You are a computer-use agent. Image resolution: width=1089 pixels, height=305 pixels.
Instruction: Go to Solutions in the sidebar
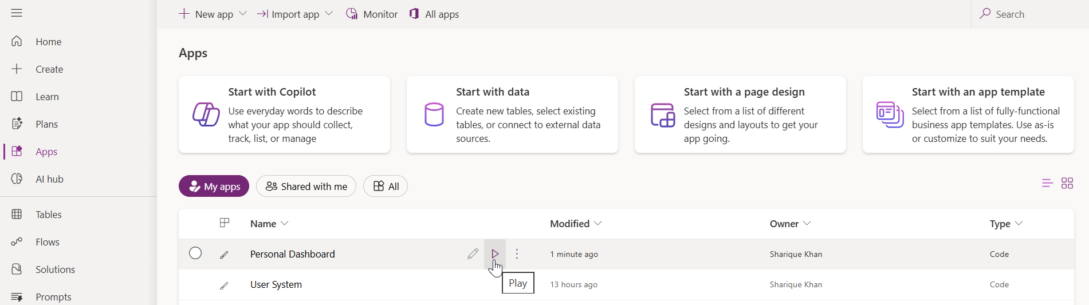[55, 270]
